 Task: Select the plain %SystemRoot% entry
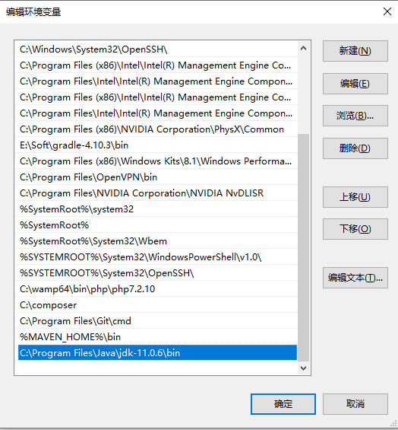point(156,225)
